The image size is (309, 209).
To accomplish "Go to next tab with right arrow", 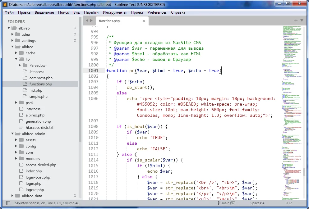I will click(x=91, y=20).
